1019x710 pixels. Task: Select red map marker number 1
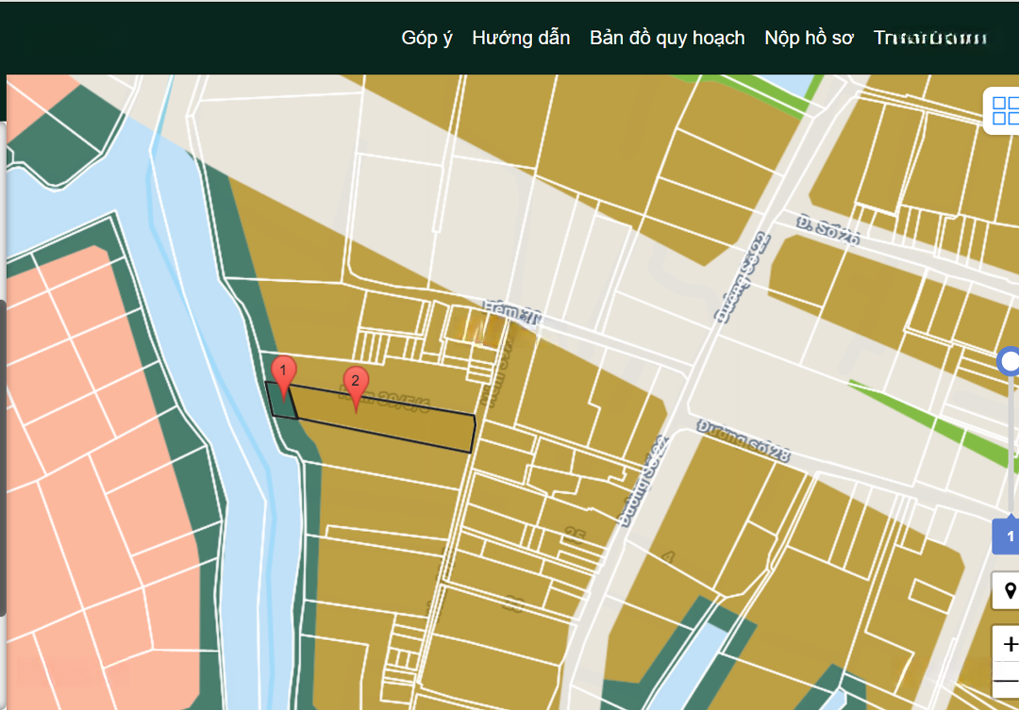pyautogui.click(x=283, y=377)
